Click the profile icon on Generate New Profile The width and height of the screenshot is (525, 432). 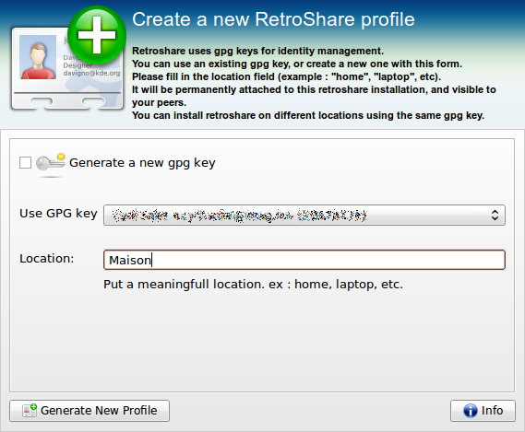[30, 410]
